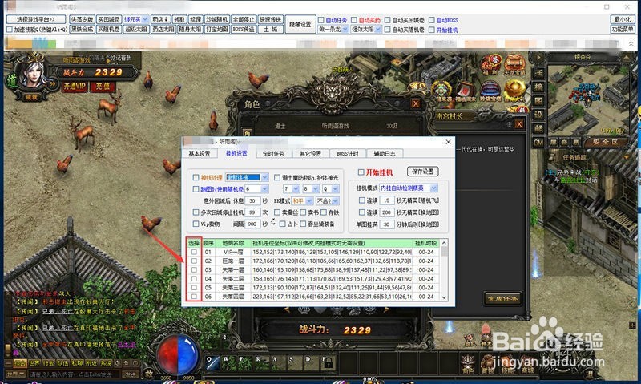Close the 角色 character panel
This screenshot has width=641, height=384.
tap(415, 104)
